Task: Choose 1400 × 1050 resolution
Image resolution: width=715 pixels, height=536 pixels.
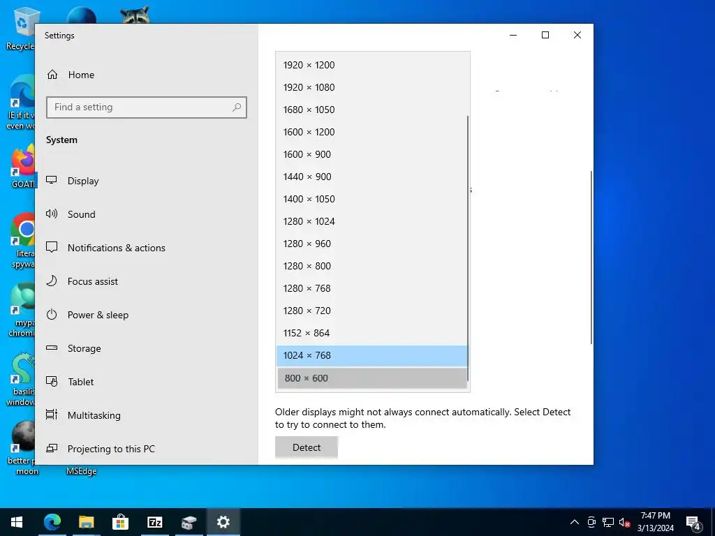Action: pyautogui.click(x=372, y=199)
